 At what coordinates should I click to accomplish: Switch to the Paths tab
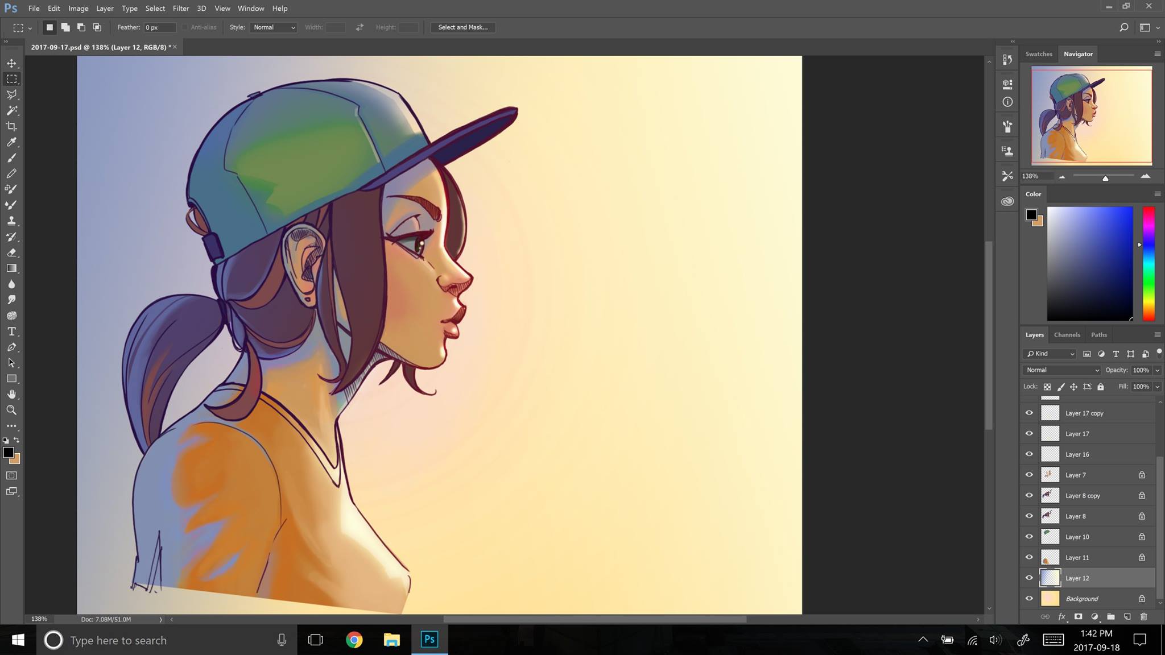point(1098,335)
